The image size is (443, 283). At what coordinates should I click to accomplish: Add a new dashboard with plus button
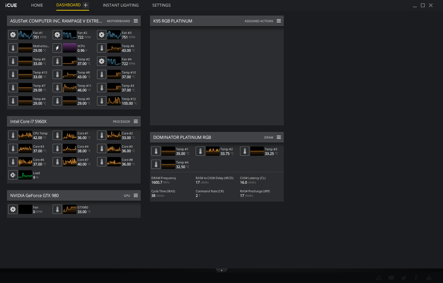tap(86, 5)
